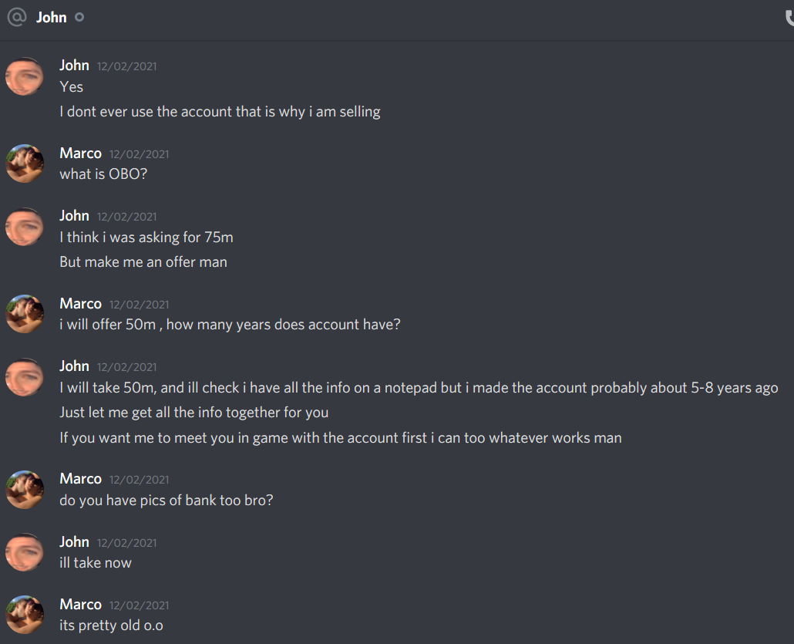Click John's name above 'ill take now'

(75, 541)
